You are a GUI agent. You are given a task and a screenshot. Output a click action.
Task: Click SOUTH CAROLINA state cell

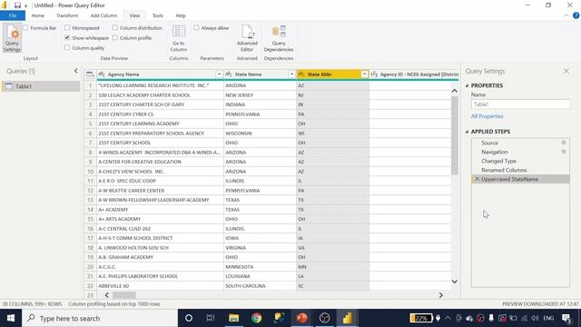[260, 286]
